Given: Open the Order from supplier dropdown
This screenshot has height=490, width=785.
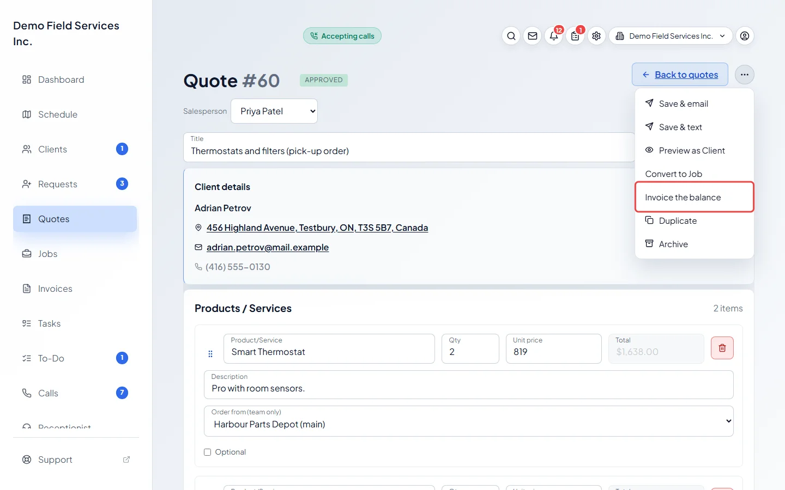Looking at the screenshot, I should pos(469,421).
